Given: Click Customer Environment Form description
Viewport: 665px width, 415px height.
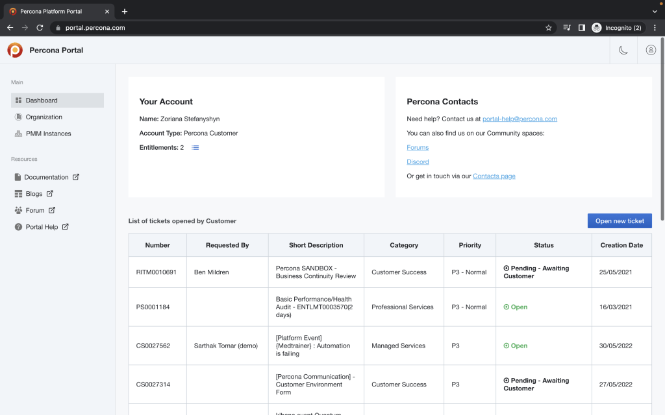Looking at the screenshot, I should point(315,385).
